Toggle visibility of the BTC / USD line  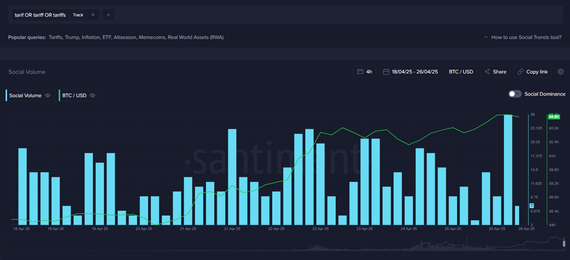pos(92,95)
